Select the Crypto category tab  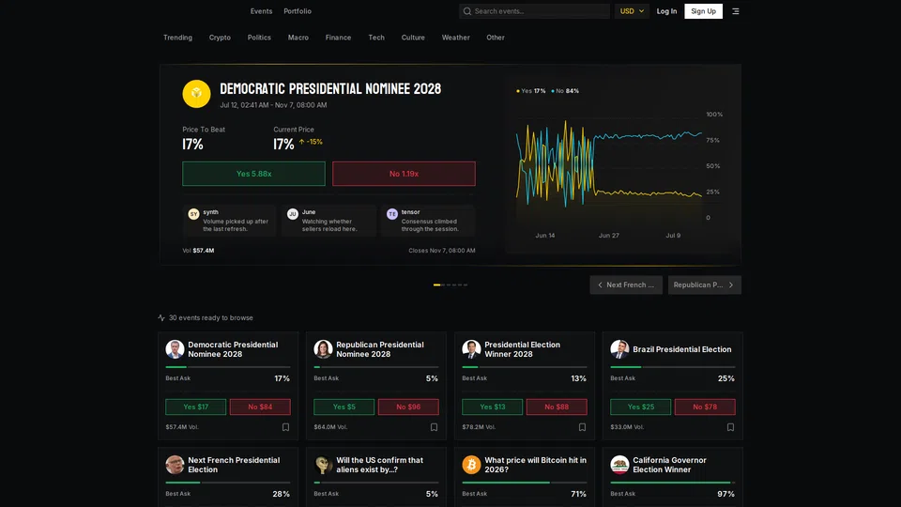click(x=220, y=38)
